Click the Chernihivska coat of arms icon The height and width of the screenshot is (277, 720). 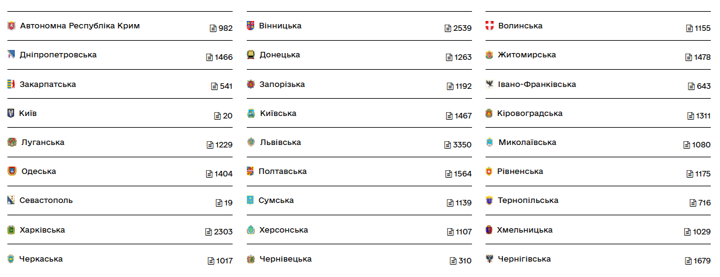(490, 259)
